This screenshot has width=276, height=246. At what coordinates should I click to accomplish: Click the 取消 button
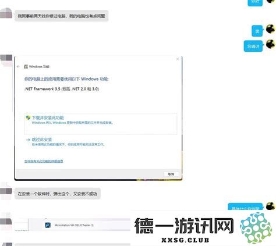pyautogui.click(x=171, y=174)
